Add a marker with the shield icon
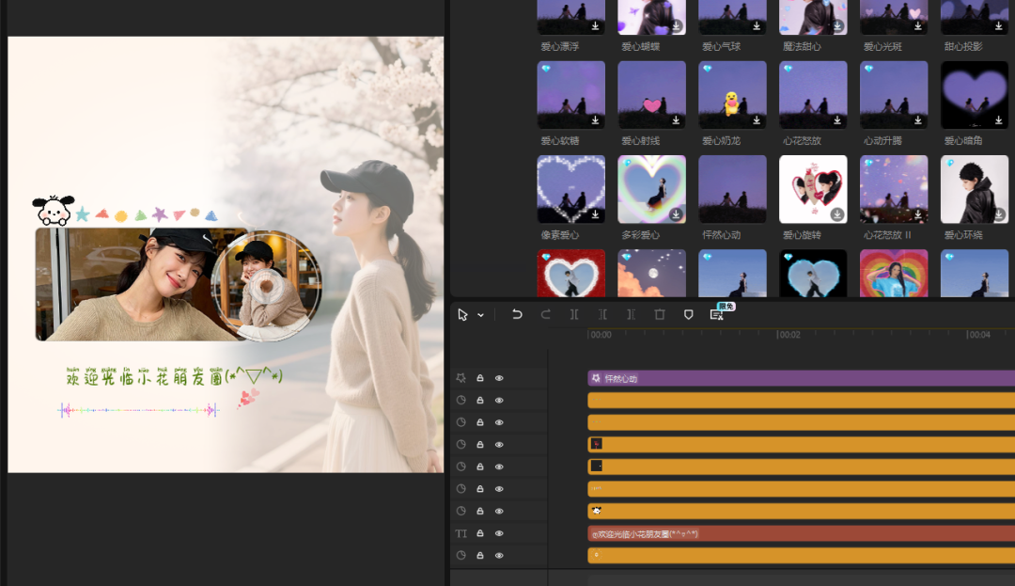Image resolution: width=1015 pixels, height=586 pixels. coord(688,314)
